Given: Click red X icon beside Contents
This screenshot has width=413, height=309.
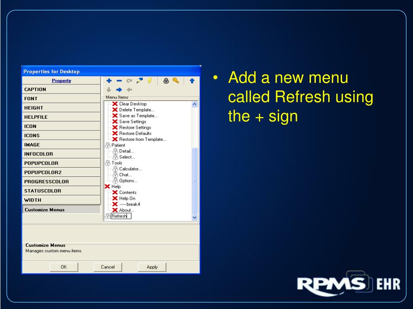Looking at the screenshot, I should [115, 193].
